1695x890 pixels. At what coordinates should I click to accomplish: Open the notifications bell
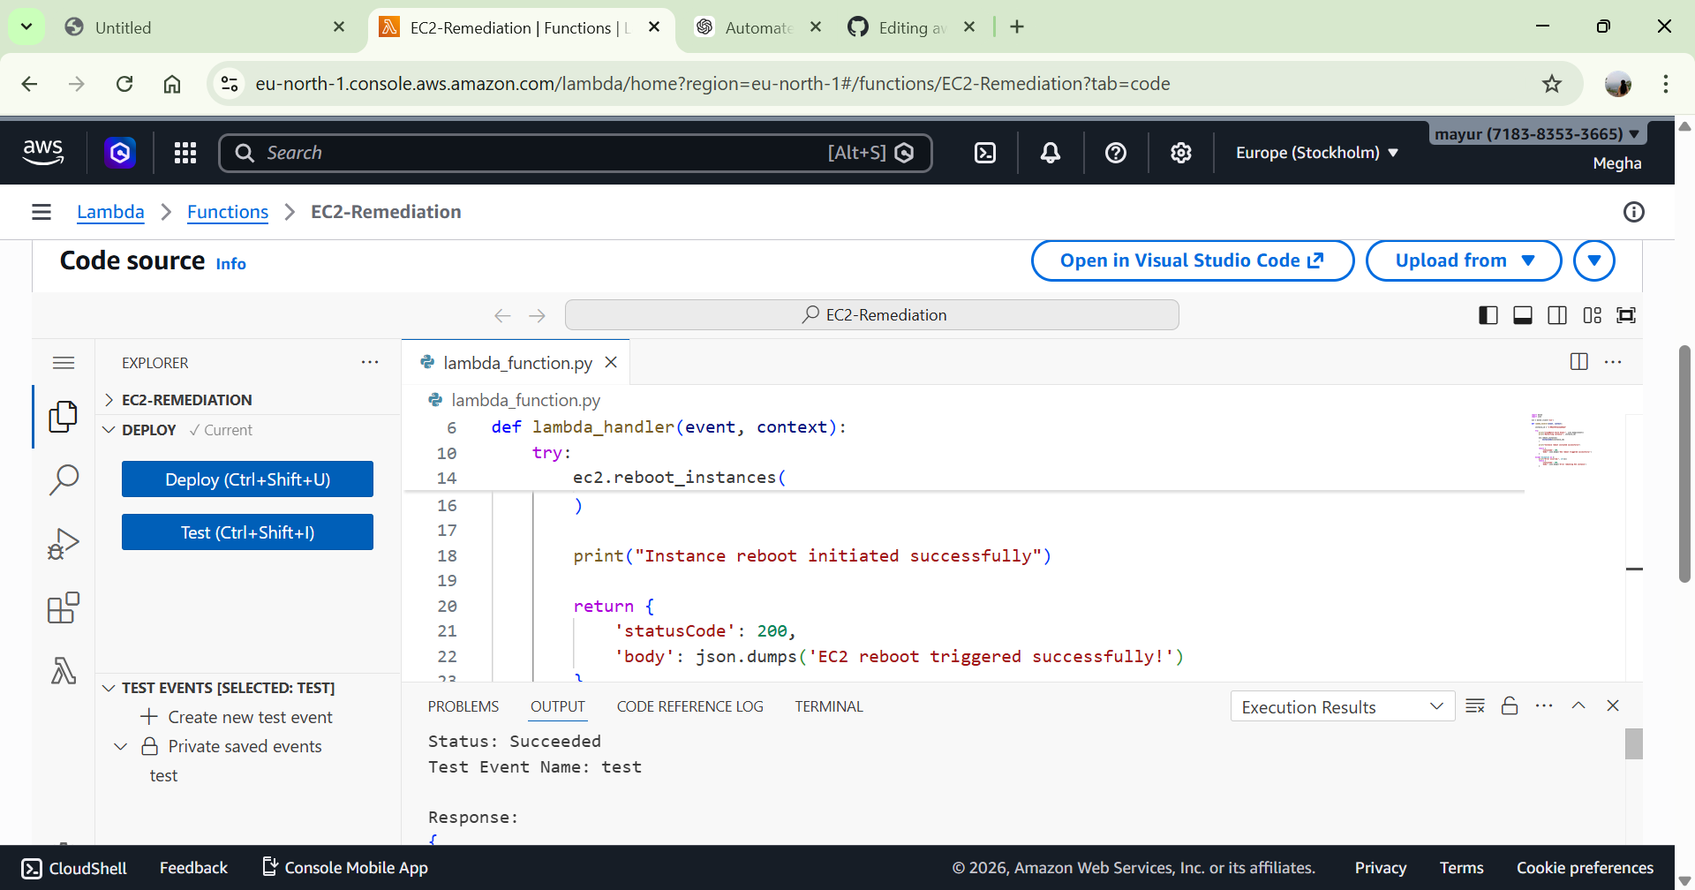tap(1051, 153)
